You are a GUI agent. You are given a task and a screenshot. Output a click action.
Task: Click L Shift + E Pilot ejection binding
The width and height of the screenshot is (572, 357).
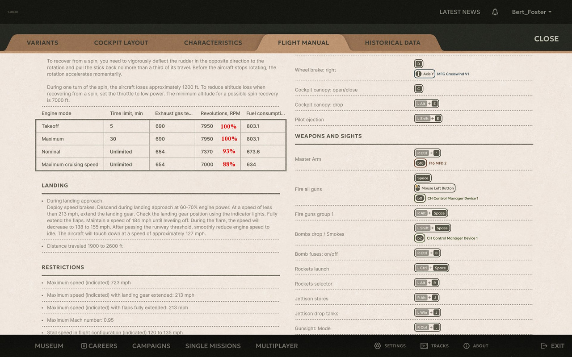(428, 119)
